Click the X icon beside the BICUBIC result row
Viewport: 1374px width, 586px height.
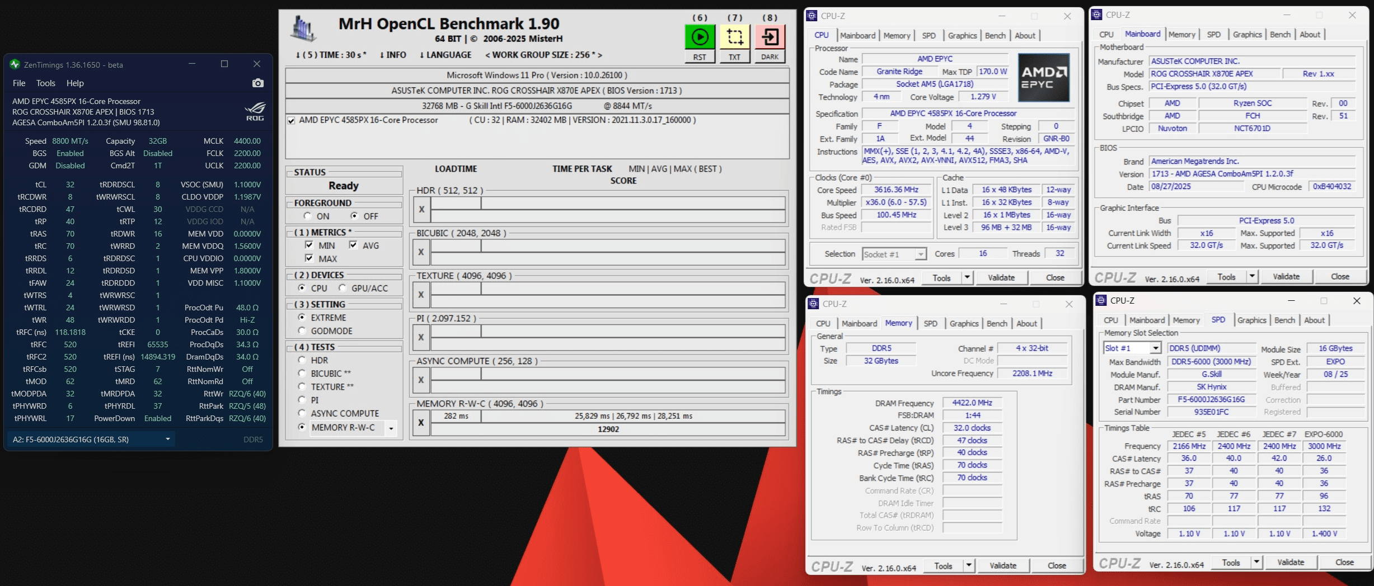pos(421,252)
